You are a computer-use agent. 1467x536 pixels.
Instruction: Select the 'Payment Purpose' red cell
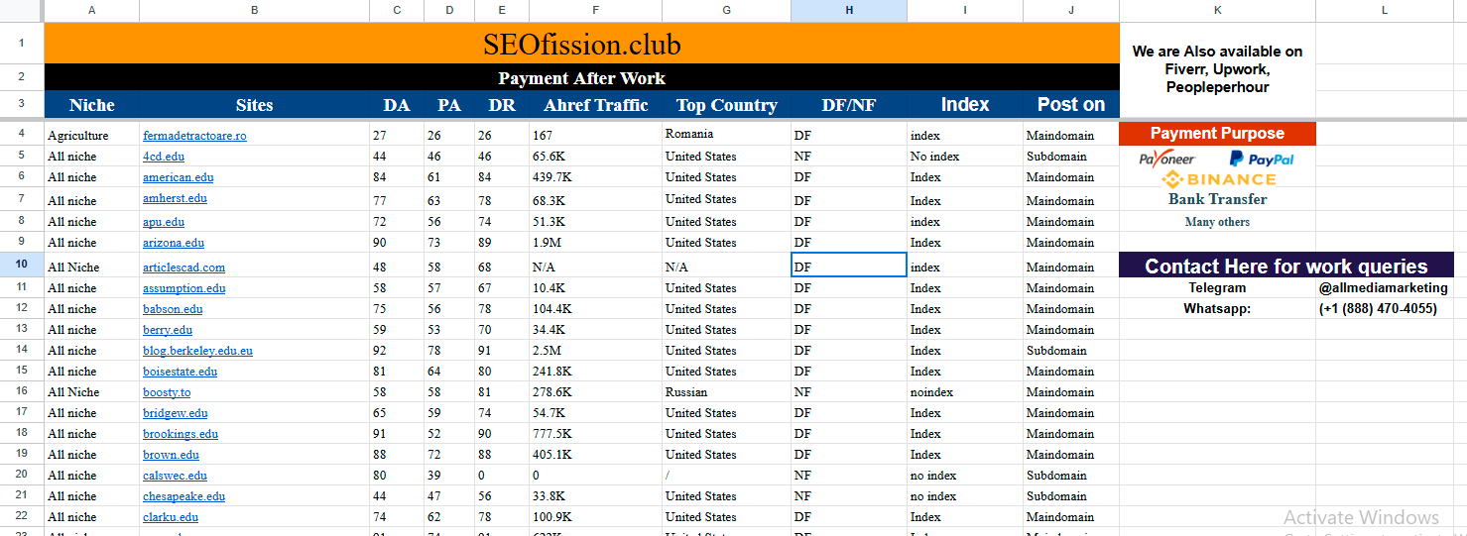coord(1217,134)
